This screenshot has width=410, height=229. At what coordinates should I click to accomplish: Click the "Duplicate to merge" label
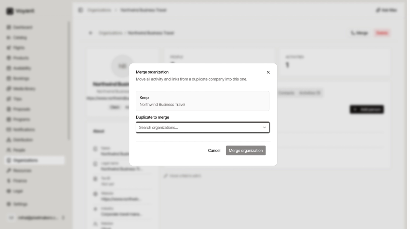(x=152, y=117)
